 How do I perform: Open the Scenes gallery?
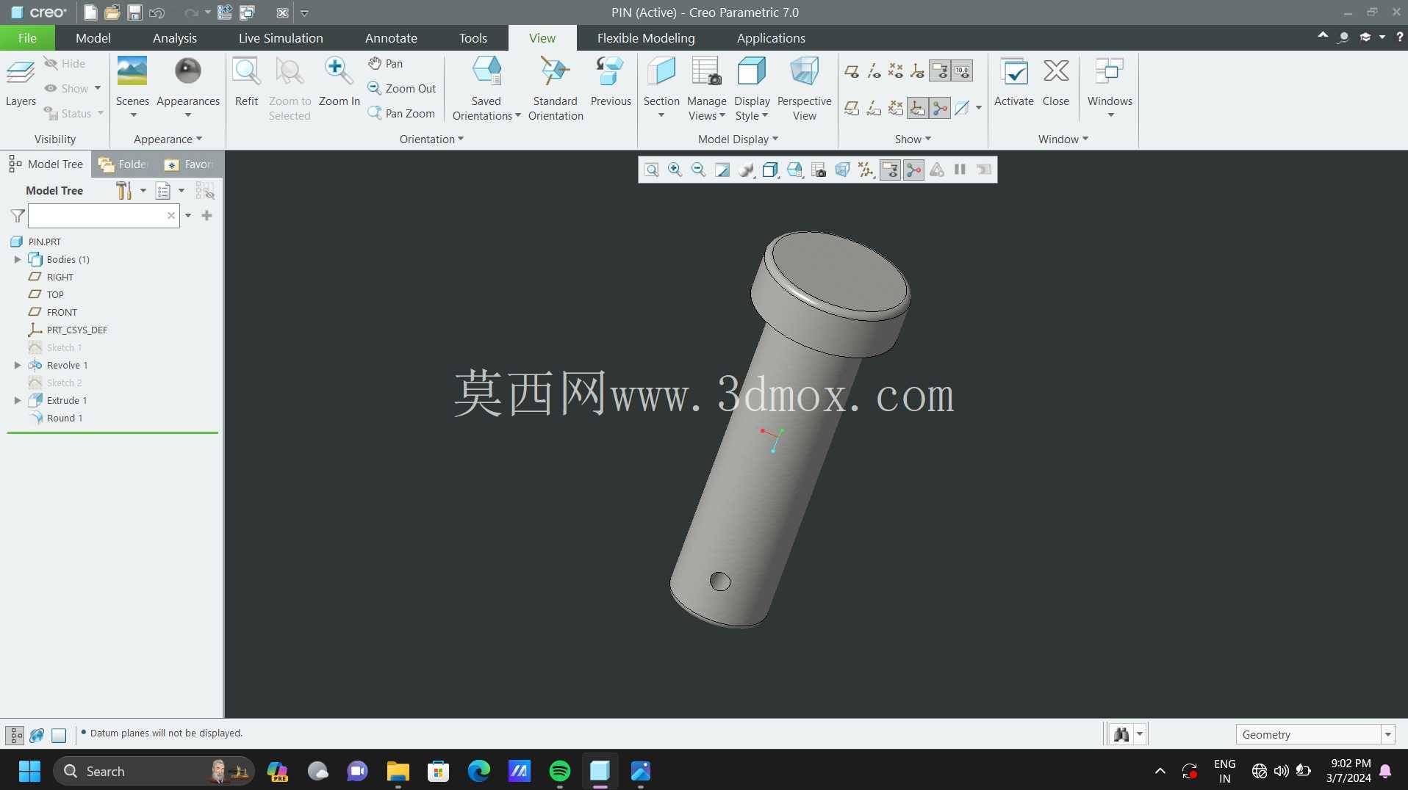coord(132,87)
